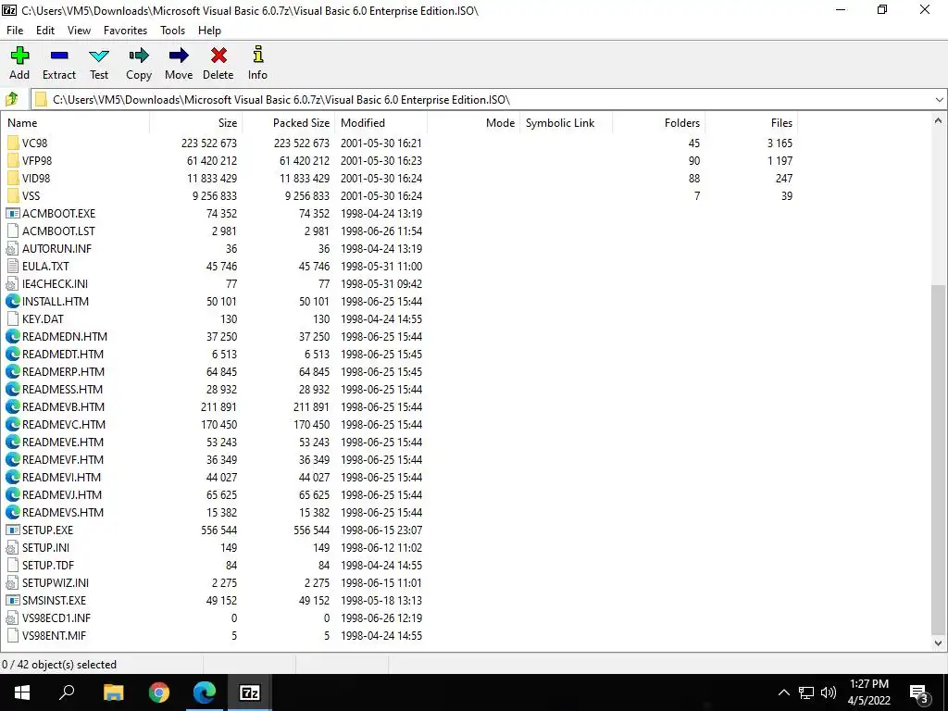Click the SETUP.INI file icon

13,548
